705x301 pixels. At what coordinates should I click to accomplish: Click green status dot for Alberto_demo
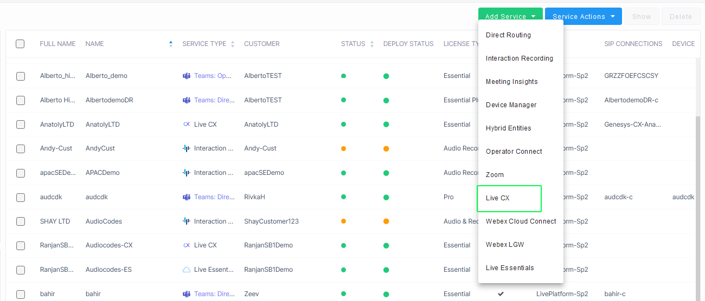(x=343, y=76)
